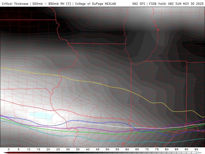Click the "0" value on the color scale
The image size is (205, 154).
click(x=9, y=149)
